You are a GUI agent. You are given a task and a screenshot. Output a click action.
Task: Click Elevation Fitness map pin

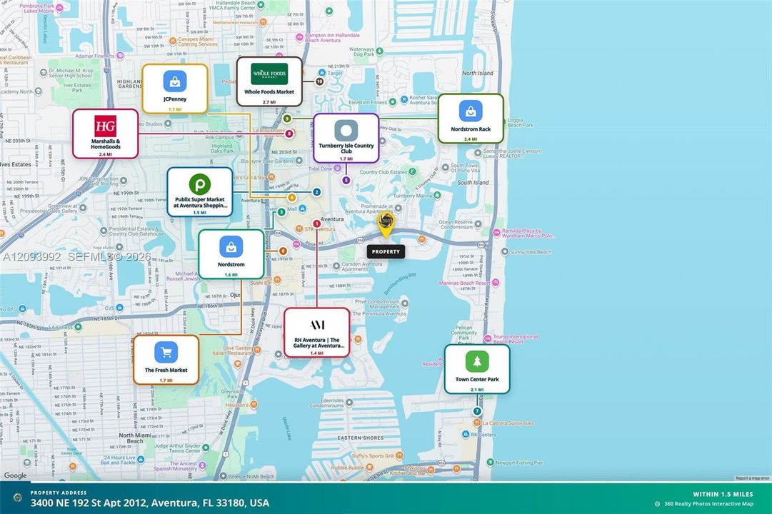(392, 102)
